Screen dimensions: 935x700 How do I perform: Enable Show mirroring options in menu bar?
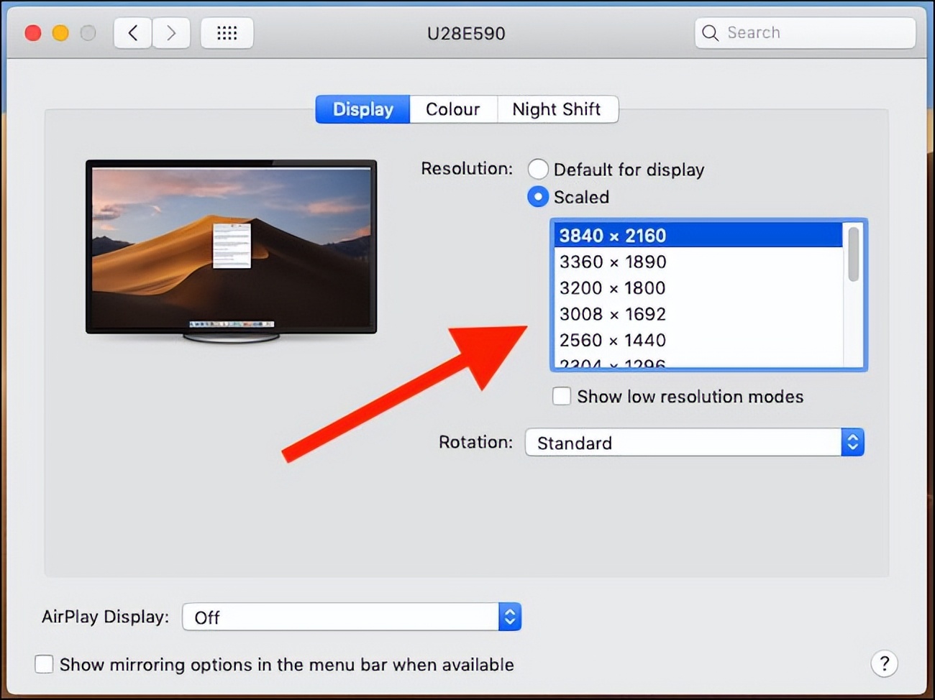[44, 664]
